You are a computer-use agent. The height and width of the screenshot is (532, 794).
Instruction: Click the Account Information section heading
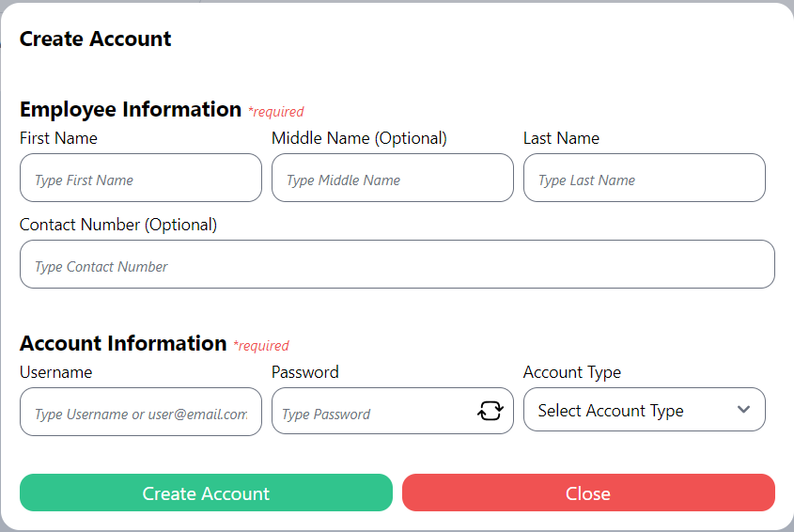click(123, 343)
